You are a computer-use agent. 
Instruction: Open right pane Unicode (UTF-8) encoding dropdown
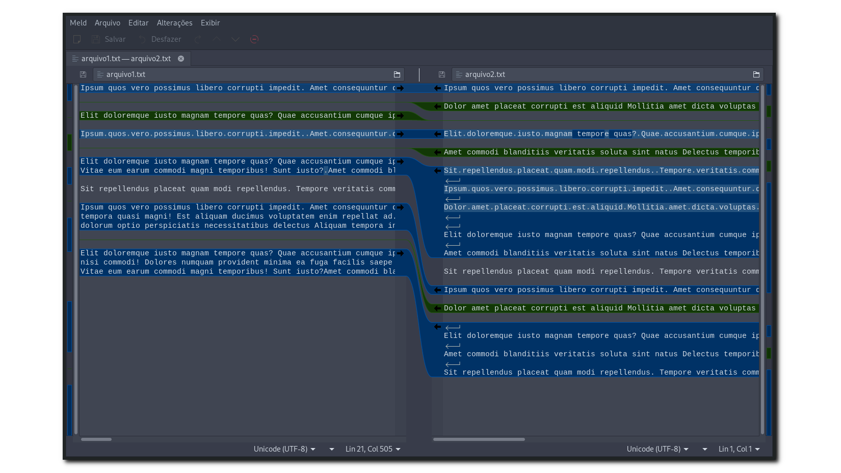tap(658, 449)
